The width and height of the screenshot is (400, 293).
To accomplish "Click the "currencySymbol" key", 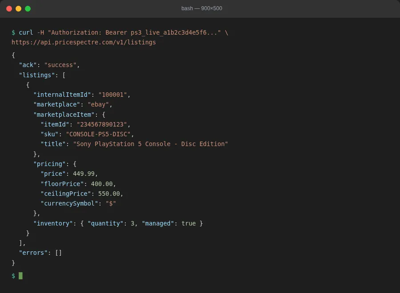I will click(x=69, y=204).
